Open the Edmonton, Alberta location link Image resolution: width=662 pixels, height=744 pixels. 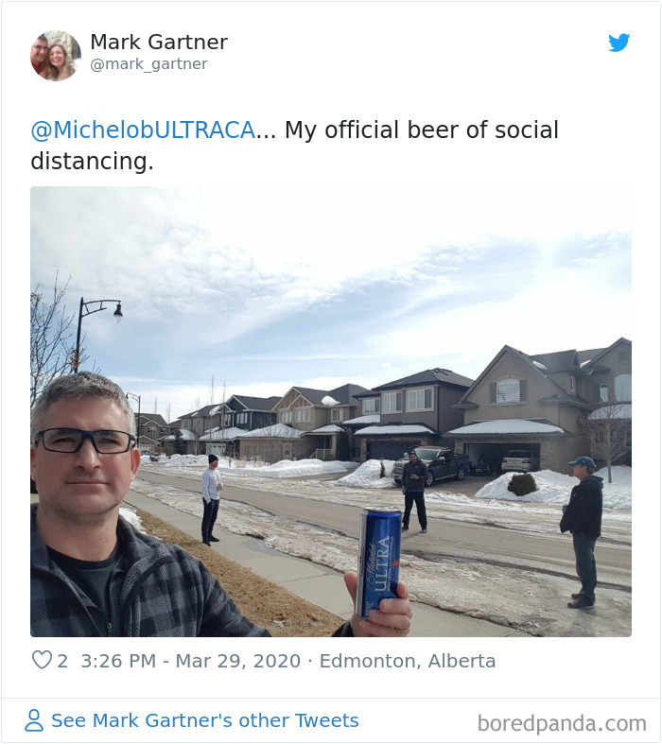(x=408, y=661)
